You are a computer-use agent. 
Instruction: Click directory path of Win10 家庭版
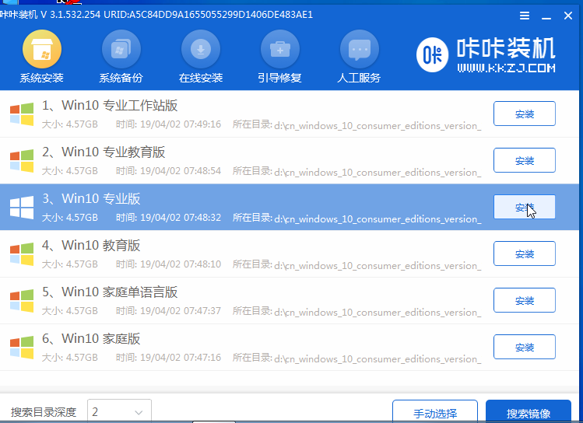[x=378, y=358]
